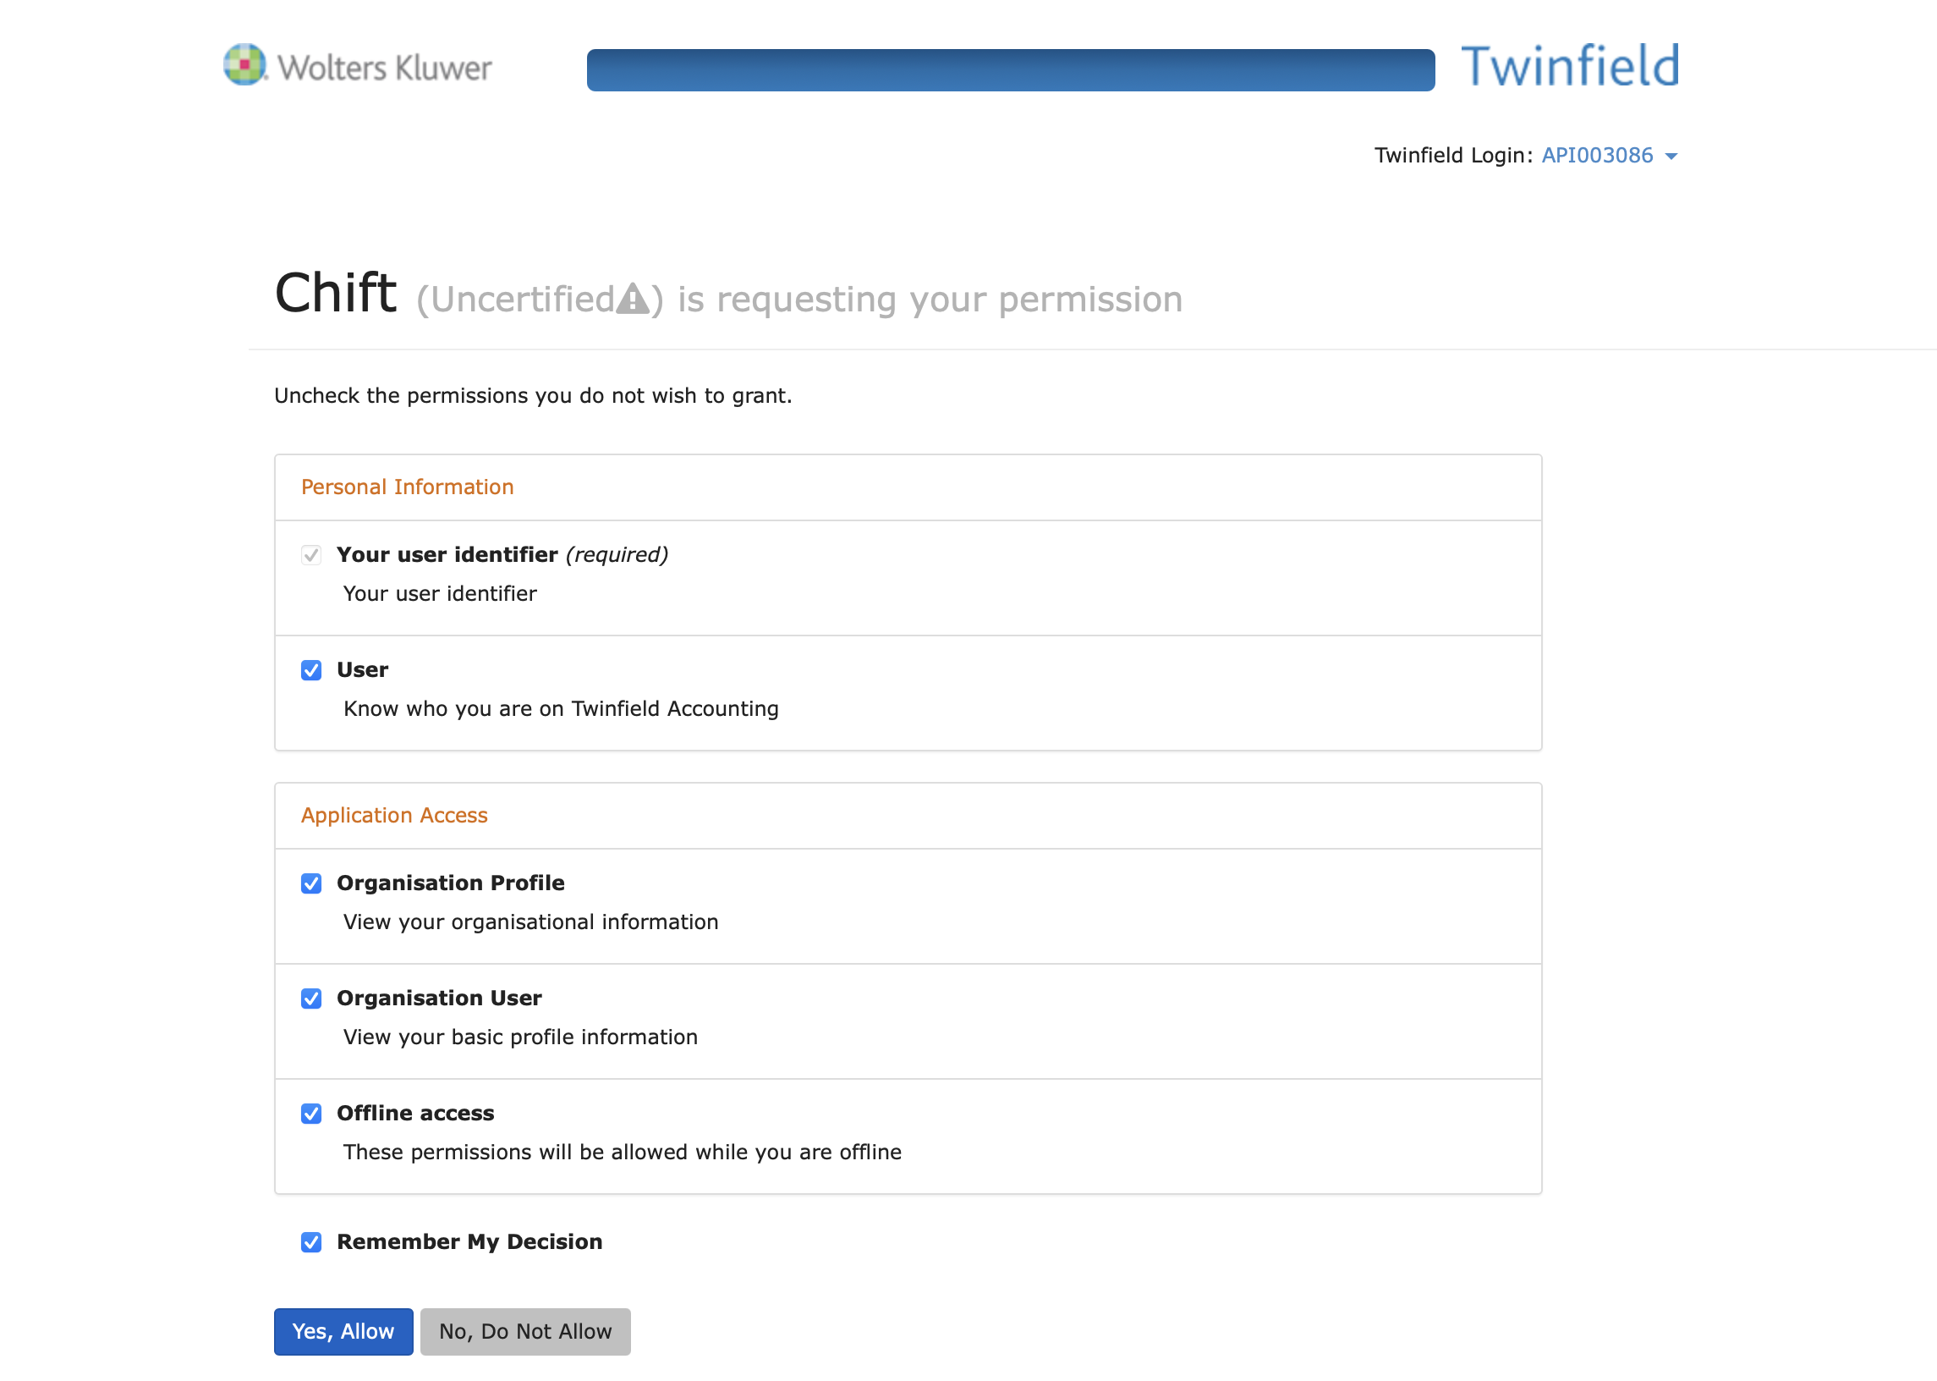The image size is (1937, 1381).
Task: Click the Personal Information section header
Action: pos(407,487)
